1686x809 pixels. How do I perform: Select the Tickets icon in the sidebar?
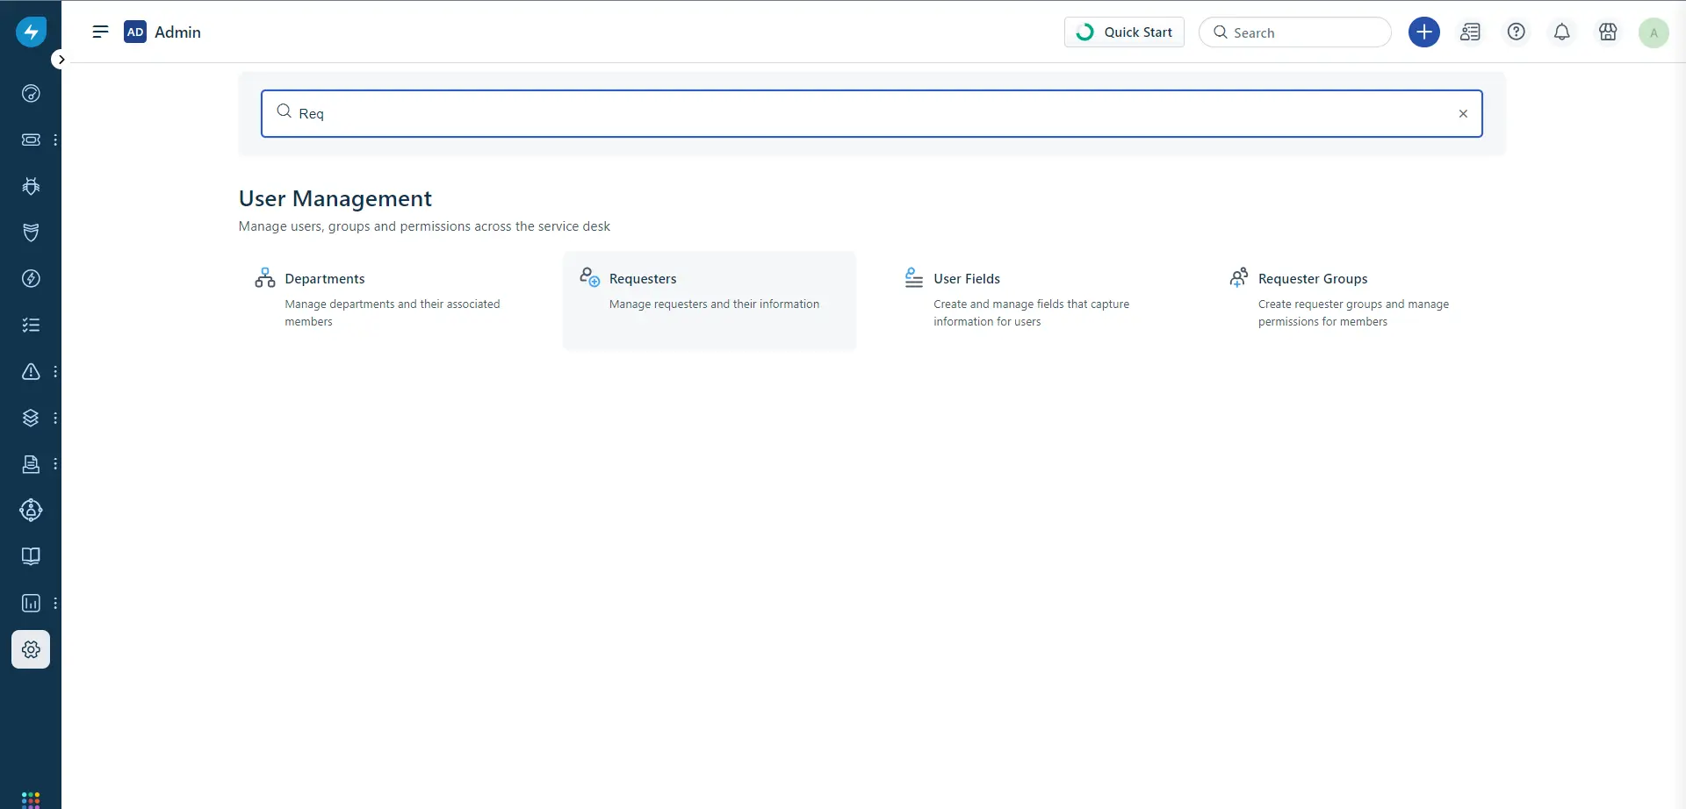pyautogui.click(x=31, y=140)
